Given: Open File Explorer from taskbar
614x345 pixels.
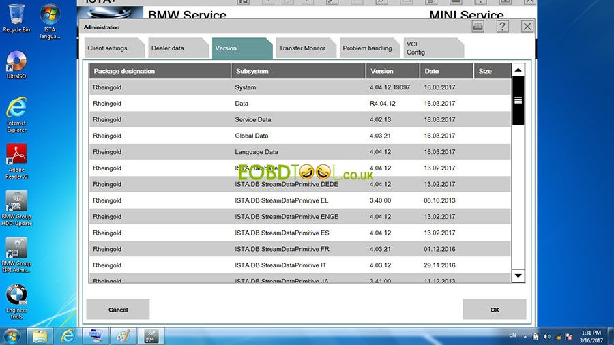Looking at the screenshot, I should 40,336.
